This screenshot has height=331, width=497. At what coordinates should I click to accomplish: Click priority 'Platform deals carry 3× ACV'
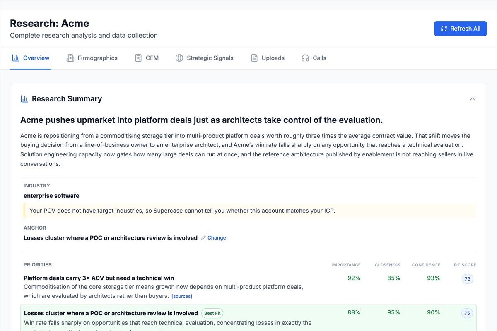(99, 278)
